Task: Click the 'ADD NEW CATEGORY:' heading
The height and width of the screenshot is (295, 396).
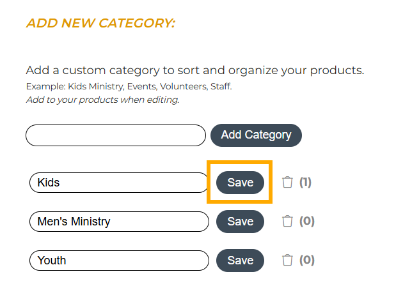Action: point(101,23)
